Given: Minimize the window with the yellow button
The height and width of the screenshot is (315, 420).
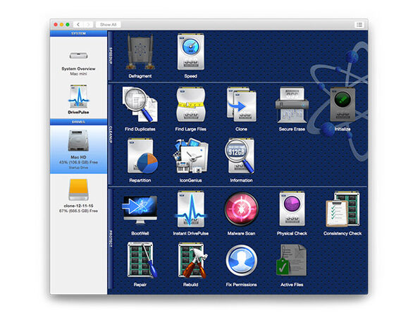Looking at the screenshot, I should click(61, 25).
